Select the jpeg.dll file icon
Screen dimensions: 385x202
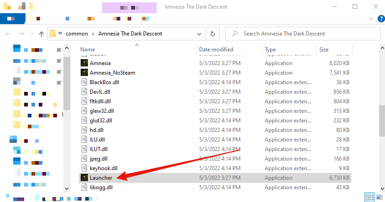click(84, 159)
